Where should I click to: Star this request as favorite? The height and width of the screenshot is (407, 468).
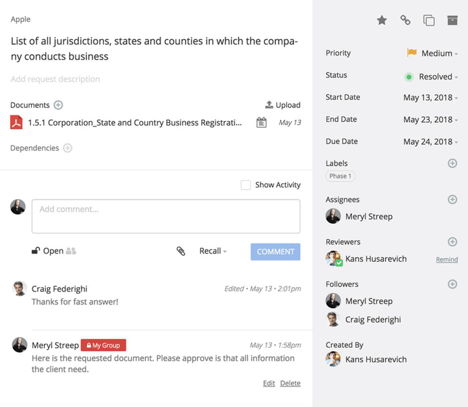point(382,20)
